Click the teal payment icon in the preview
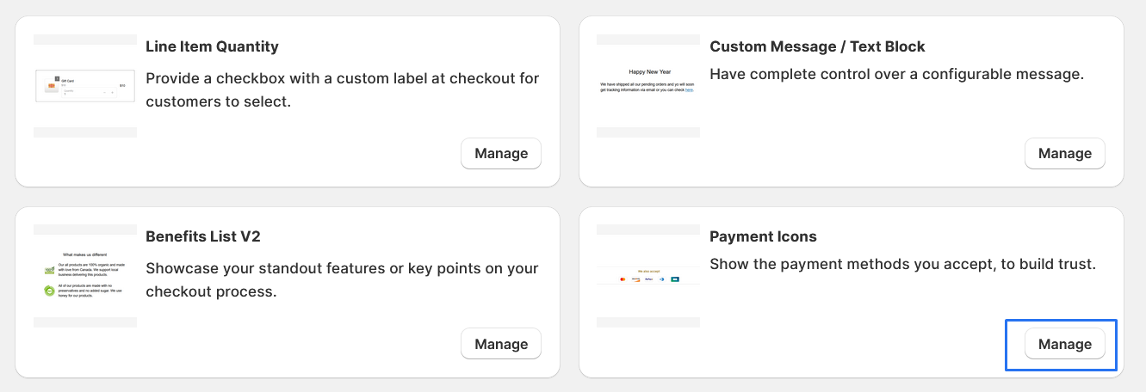This screenshot has width=1146, height=392. click(x=675, y=279)
